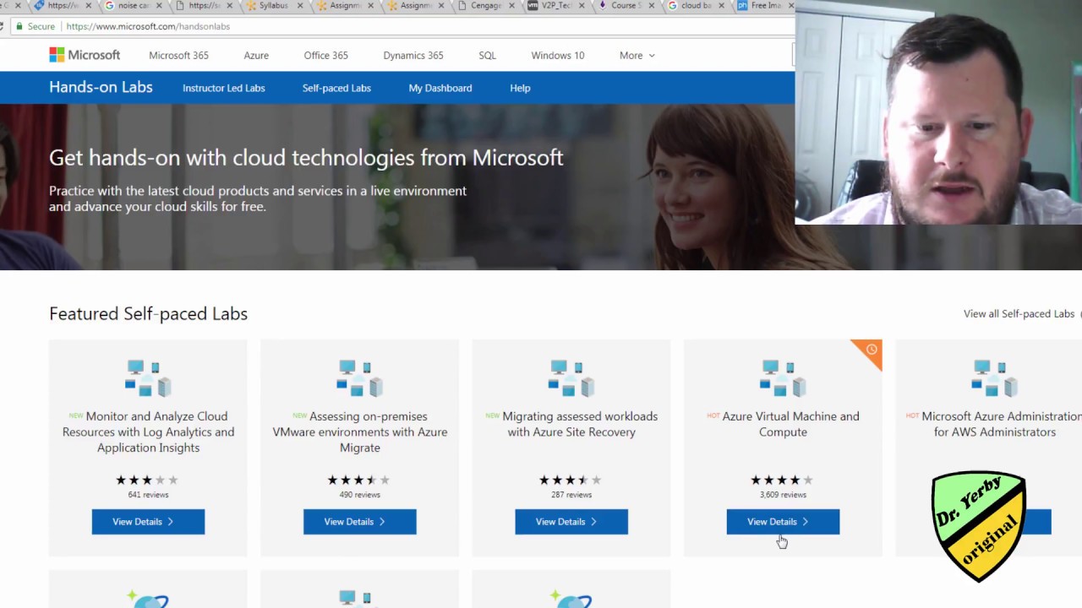The height and width of the screenshot is (608, 1082).
Task: Open Migrating assessed workloads with Azure Site Recovery title
Action: click(x=571, y=424)
